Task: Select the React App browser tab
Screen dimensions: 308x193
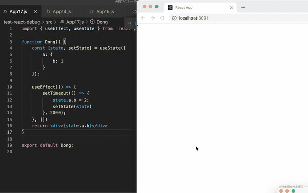Action: click(200, 8)
